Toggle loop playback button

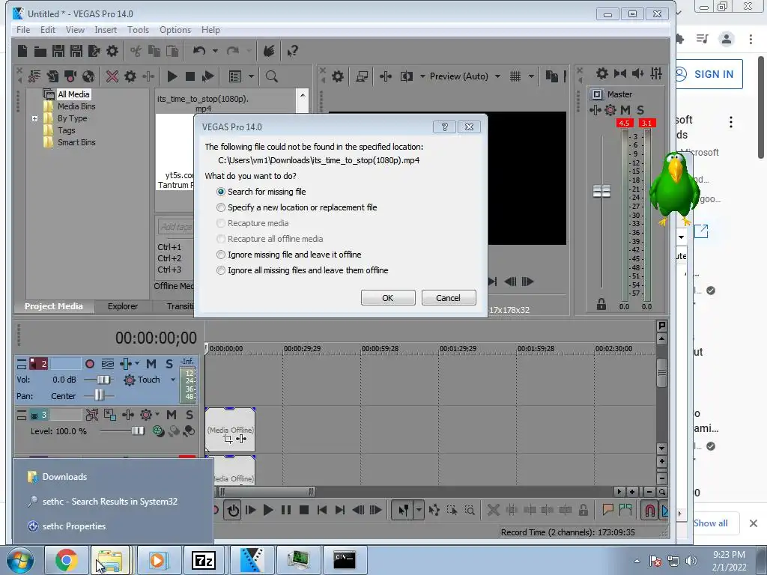(x=233, y=511)
